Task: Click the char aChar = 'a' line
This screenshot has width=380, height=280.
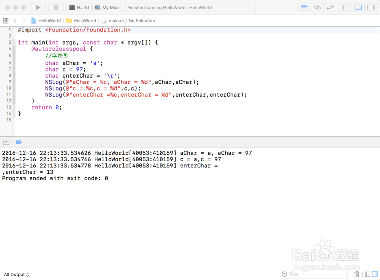Action: point(74,63)
